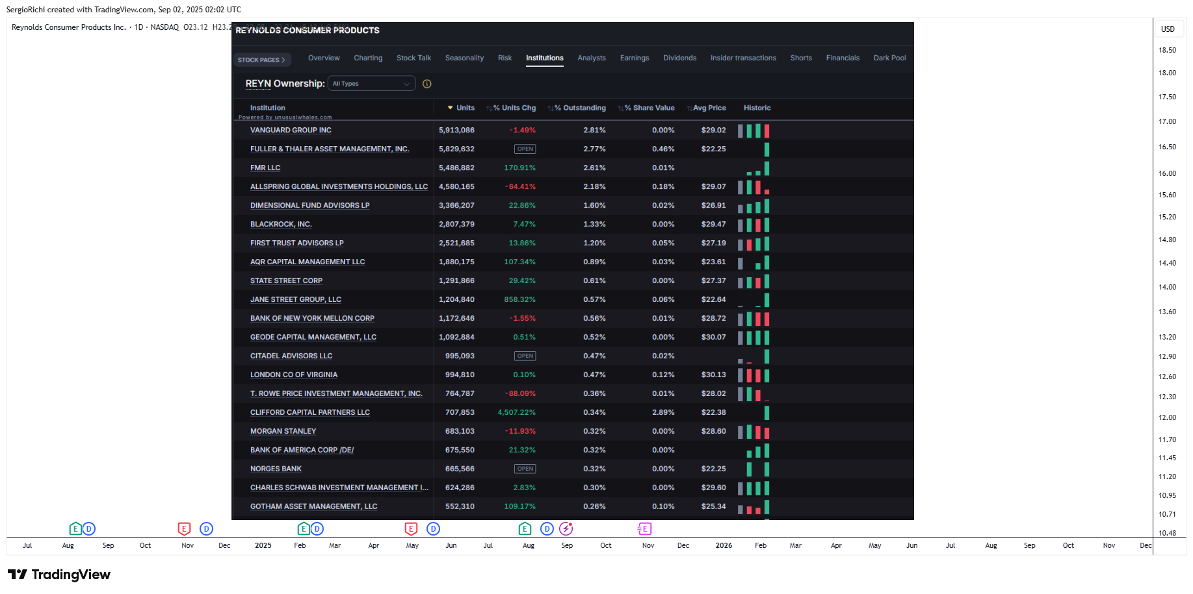Screen dimensions: 1193x594
Task: Sort by % Share Value column arrows
Action: [621, 108]
